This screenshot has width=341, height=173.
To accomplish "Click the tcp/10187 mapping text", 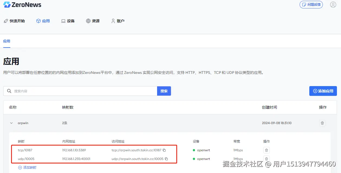I will point(25,150).
